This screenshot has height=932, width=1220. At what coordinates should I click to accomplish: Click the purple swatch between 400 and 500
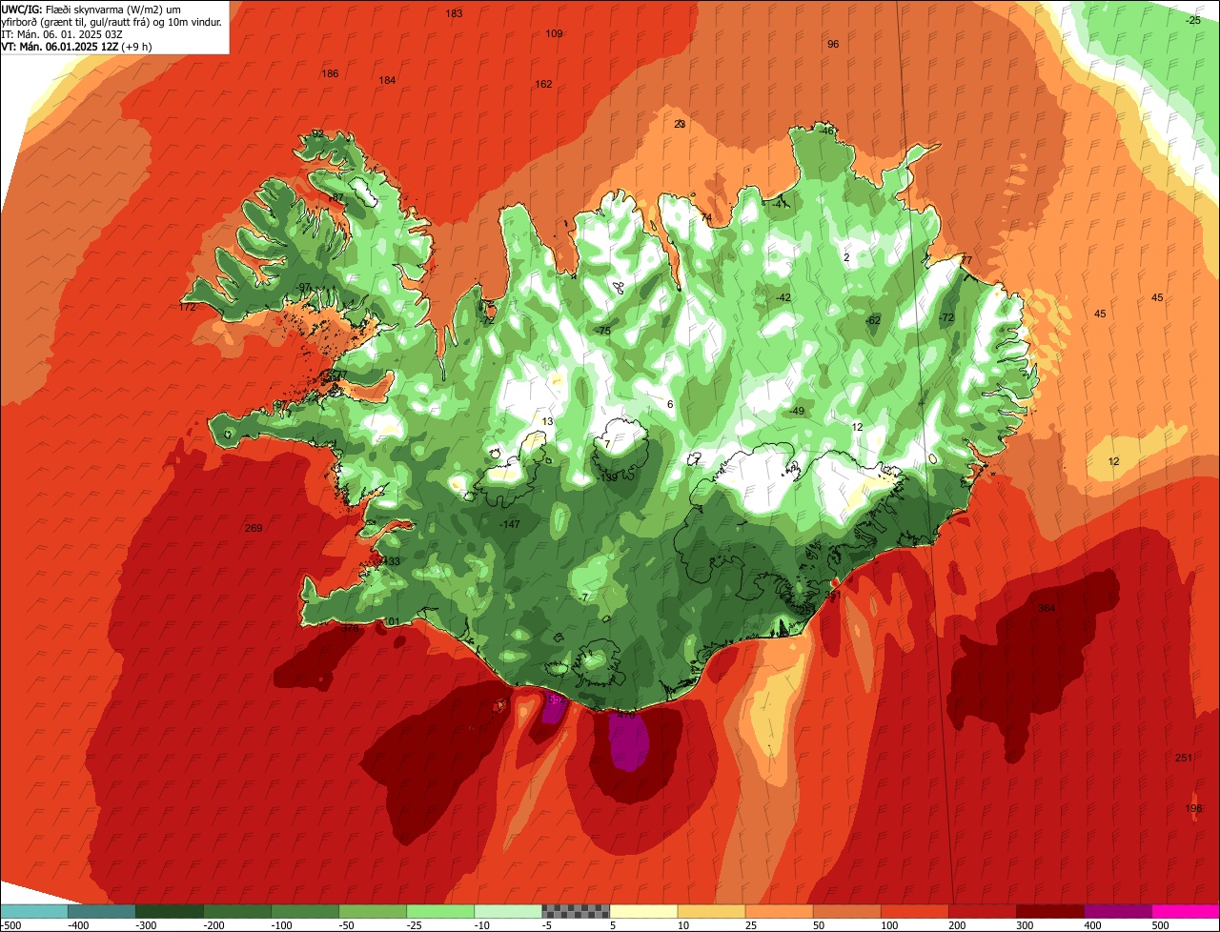coord(1117,910)
